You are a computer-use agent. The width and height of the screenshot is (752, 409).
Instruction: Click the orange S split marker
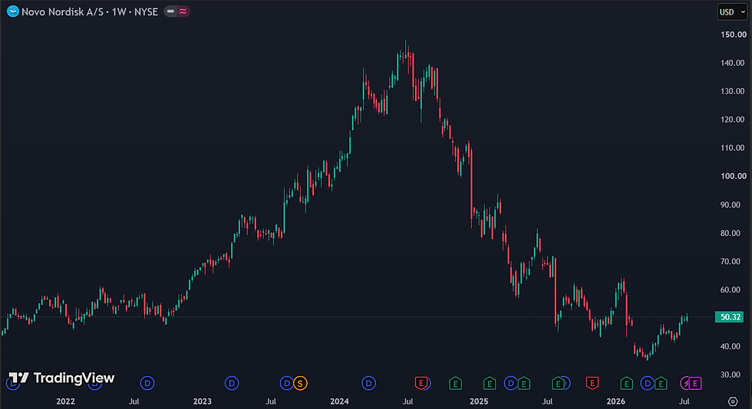[300, 383]
